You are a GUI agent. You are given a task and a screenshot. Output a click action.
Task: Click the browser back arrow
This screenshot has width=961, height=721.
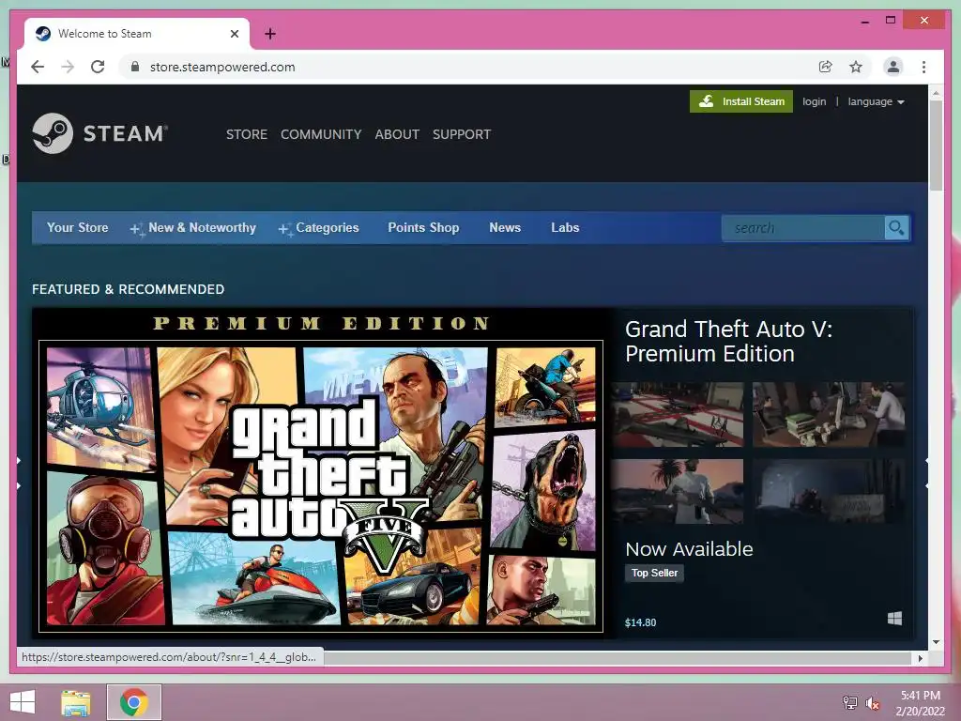pos(38,67)
